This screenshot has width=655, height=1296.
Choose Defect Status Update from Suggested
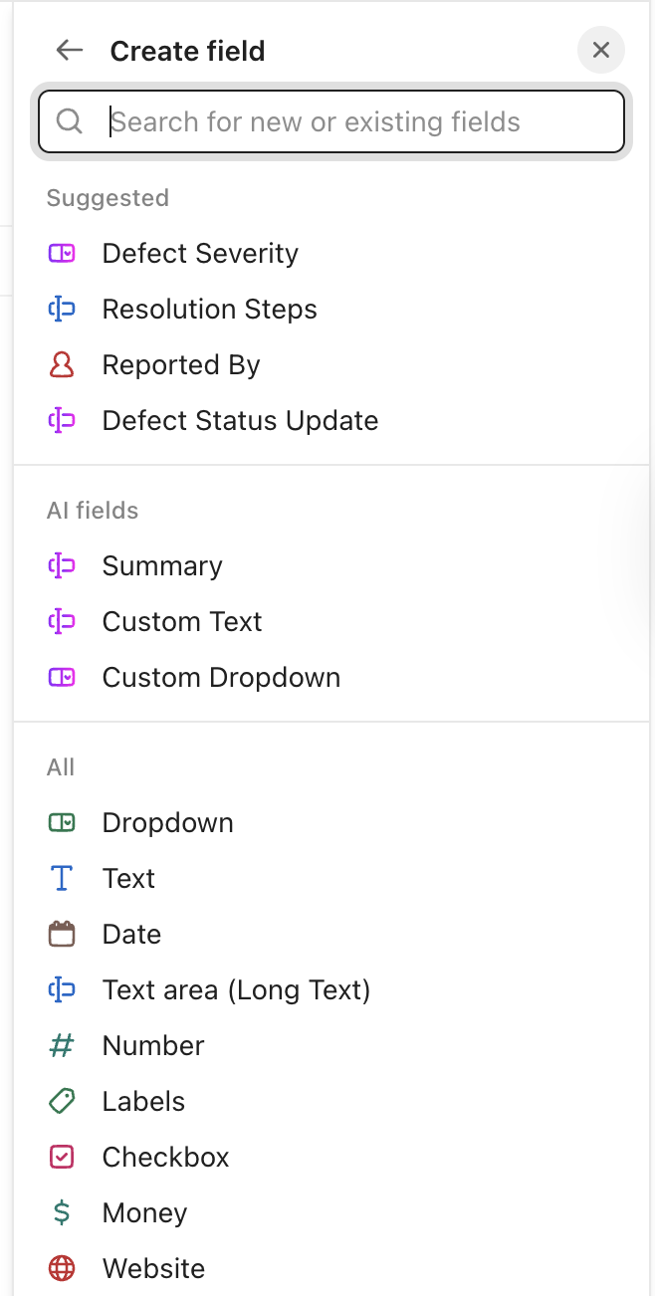tap(239, 420)
